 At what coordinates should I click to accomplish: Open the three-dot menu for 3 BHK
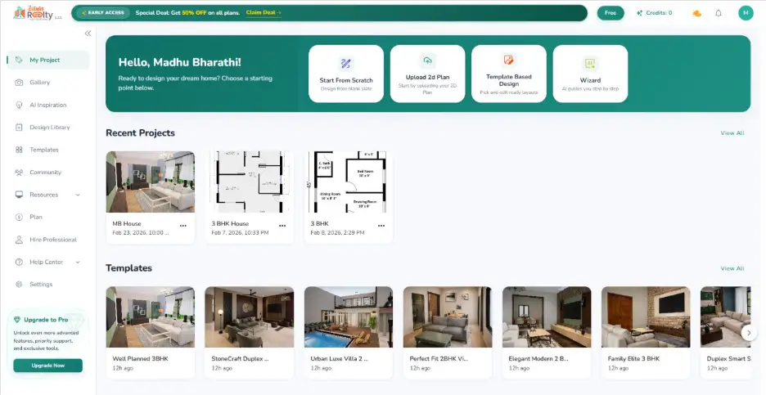click(381, 226)
